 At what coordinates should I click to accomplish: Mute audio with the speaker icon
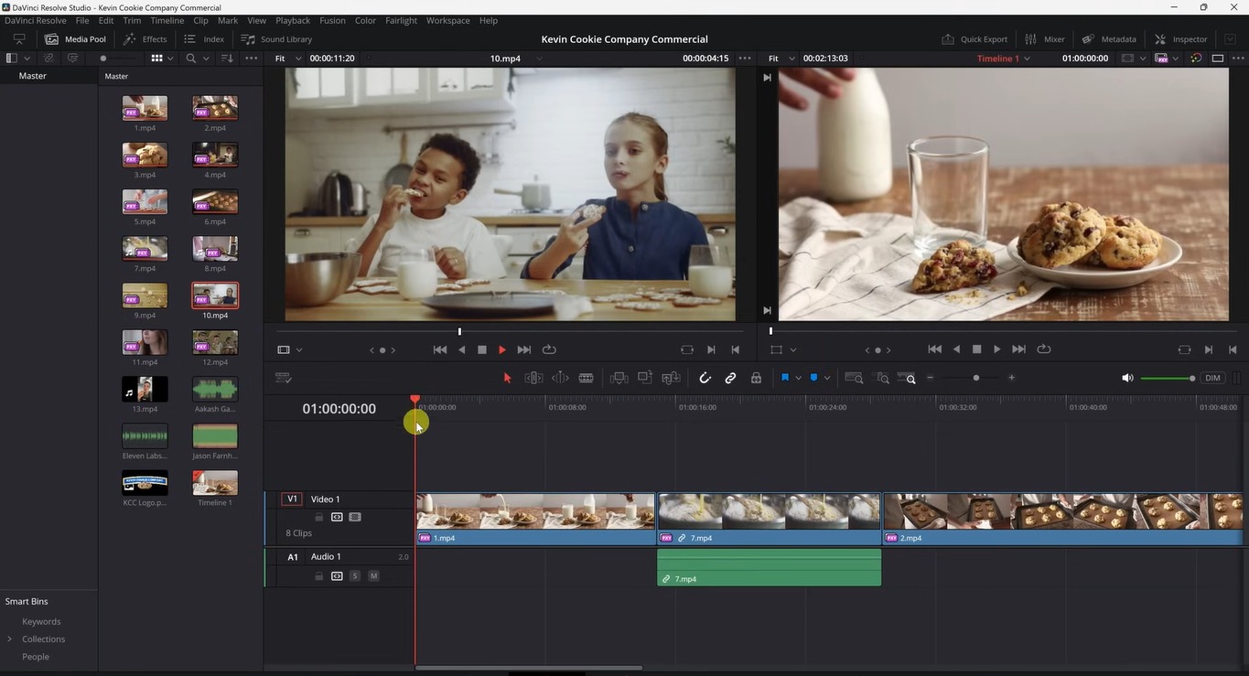click(x=1127, y=378)
